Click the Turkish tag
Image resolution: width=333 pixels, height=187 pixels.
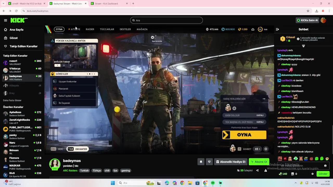click(84, 171)
